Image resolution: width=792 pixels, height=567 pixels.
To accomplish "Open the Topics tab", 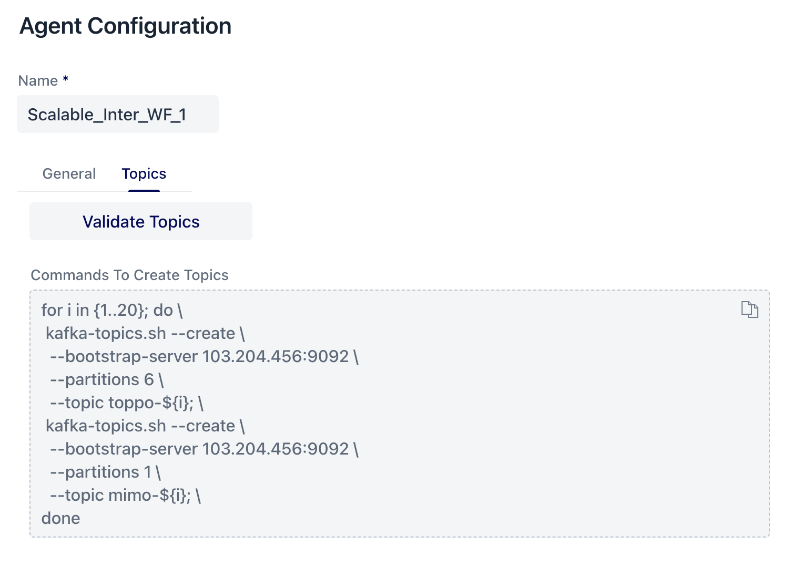I will (144, 173).
